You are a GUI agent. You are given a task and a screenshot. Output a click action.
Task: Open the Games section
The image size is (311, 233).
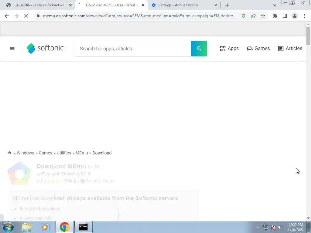[258, 48]
